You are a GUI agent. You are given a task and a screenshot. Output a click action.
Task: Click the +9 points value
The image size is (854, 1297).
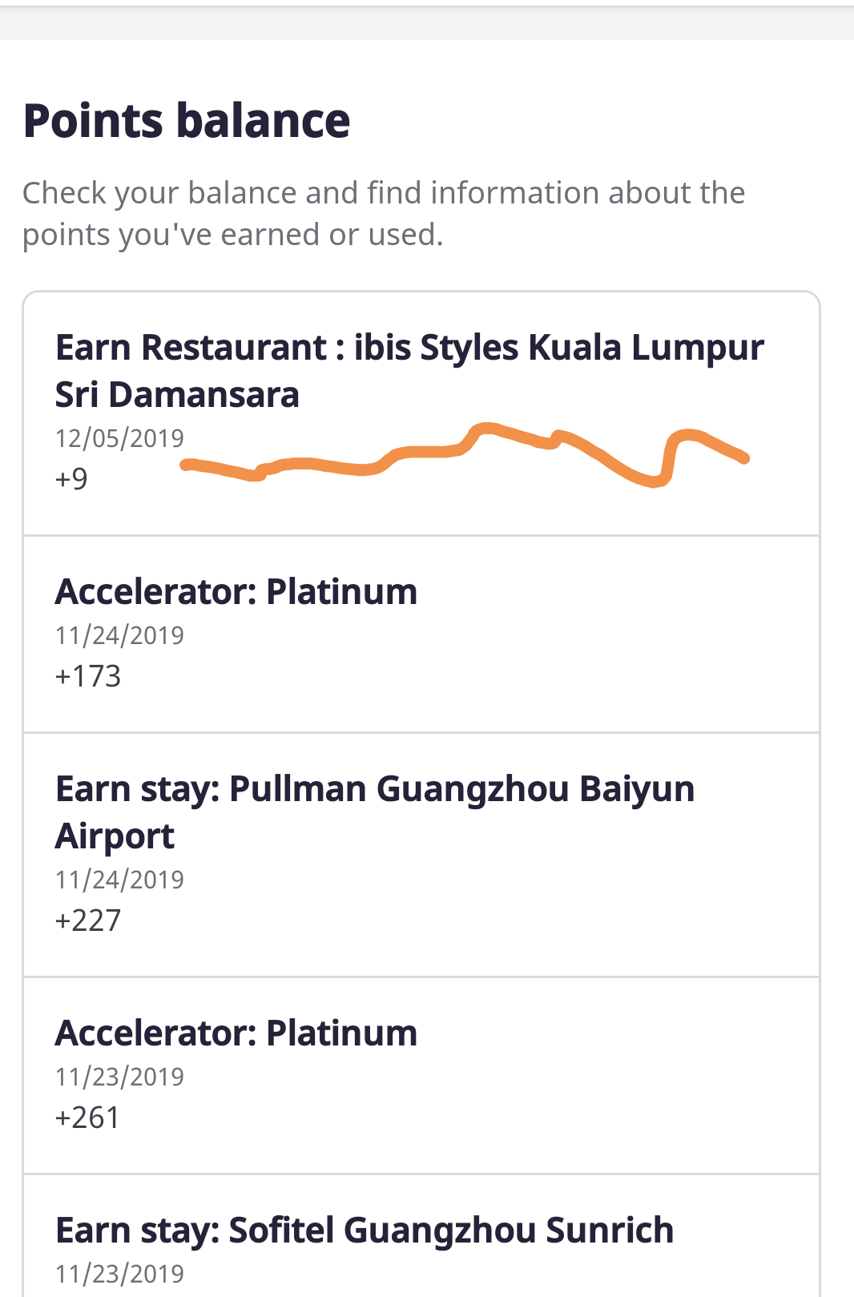click(x=71, y=478)
